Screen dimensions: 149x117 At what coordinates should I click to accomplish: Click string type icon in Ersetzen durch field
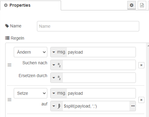pos(59,78)
